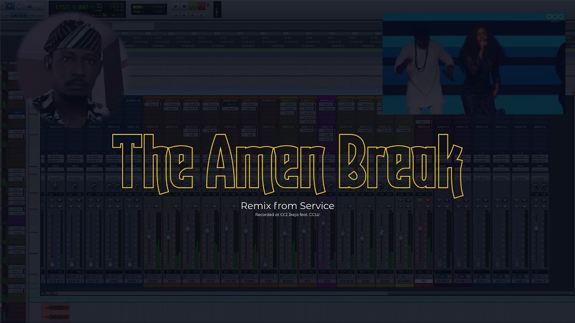Screen dimensions: 575x323
Task: Select the BASS track name
Action: pyautogui.click(x=172, y=281)
